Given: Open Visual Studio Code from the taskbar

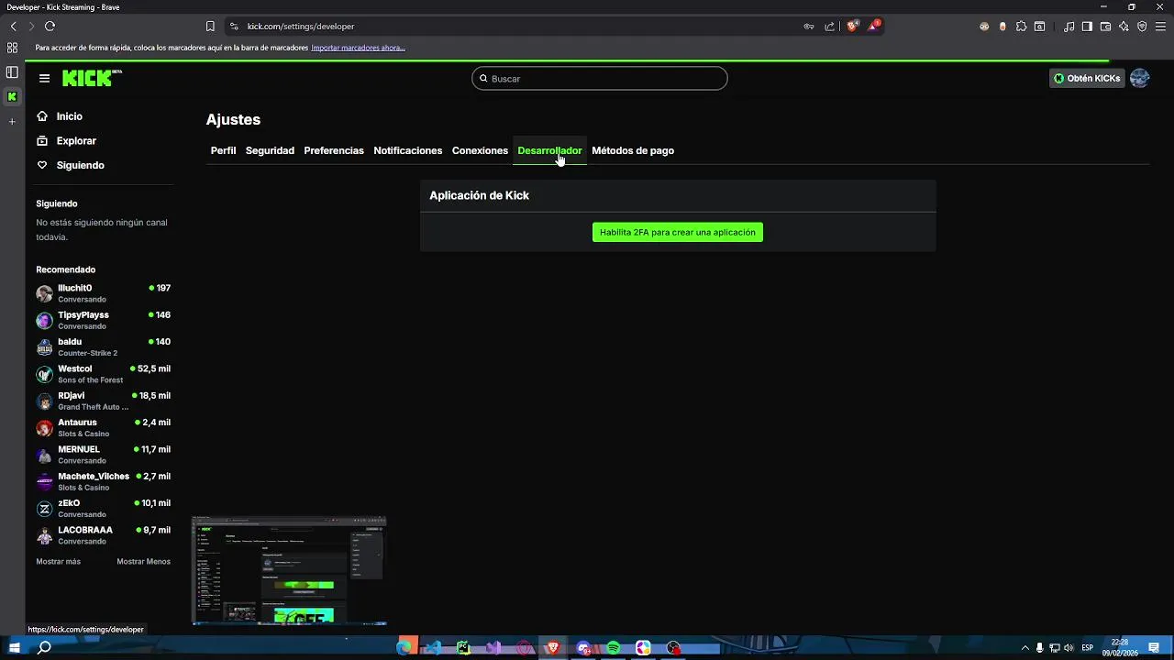Looking at the screenshot, I should (434, 648).
